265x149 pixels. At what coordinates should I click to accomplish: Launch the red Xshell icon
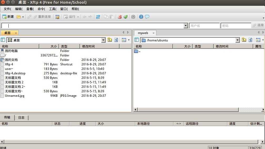(x=120, y=17)
